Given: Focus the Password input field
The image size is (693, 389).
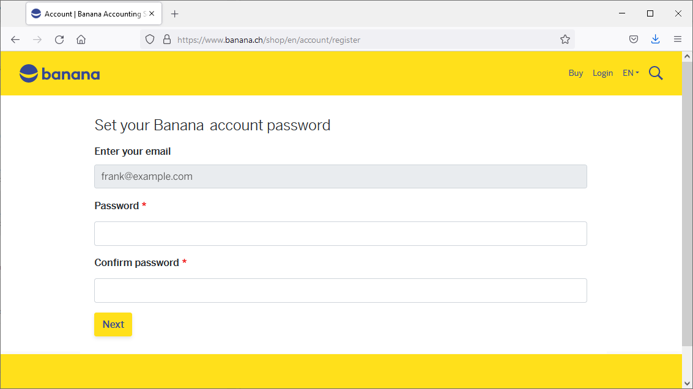Looking at the screenshot, I should (x=340, y=234).
